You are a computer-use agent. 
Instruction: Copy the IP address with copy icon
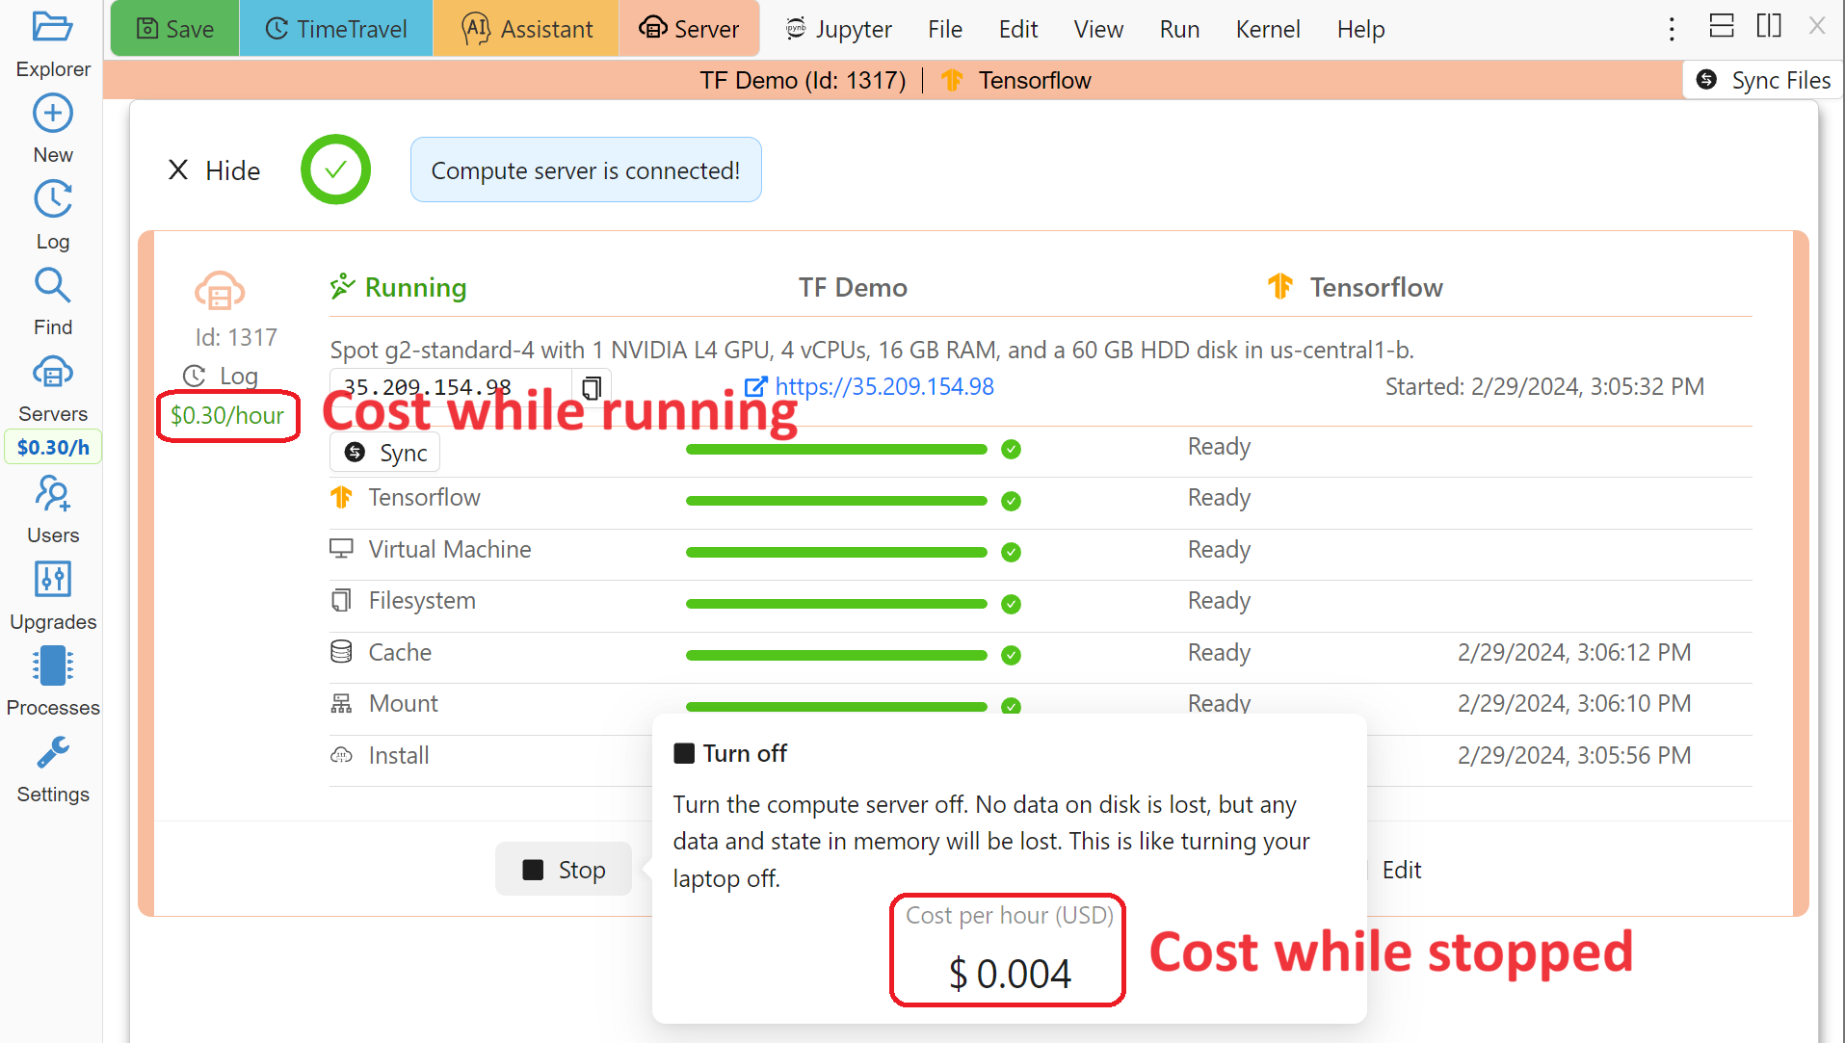pyautogui.click(x=592, y=387)
